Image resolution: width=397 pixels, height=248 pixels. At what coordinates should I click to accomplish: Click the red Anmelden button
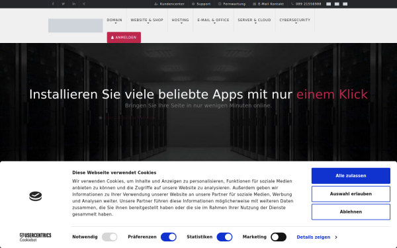coord(124,37)
